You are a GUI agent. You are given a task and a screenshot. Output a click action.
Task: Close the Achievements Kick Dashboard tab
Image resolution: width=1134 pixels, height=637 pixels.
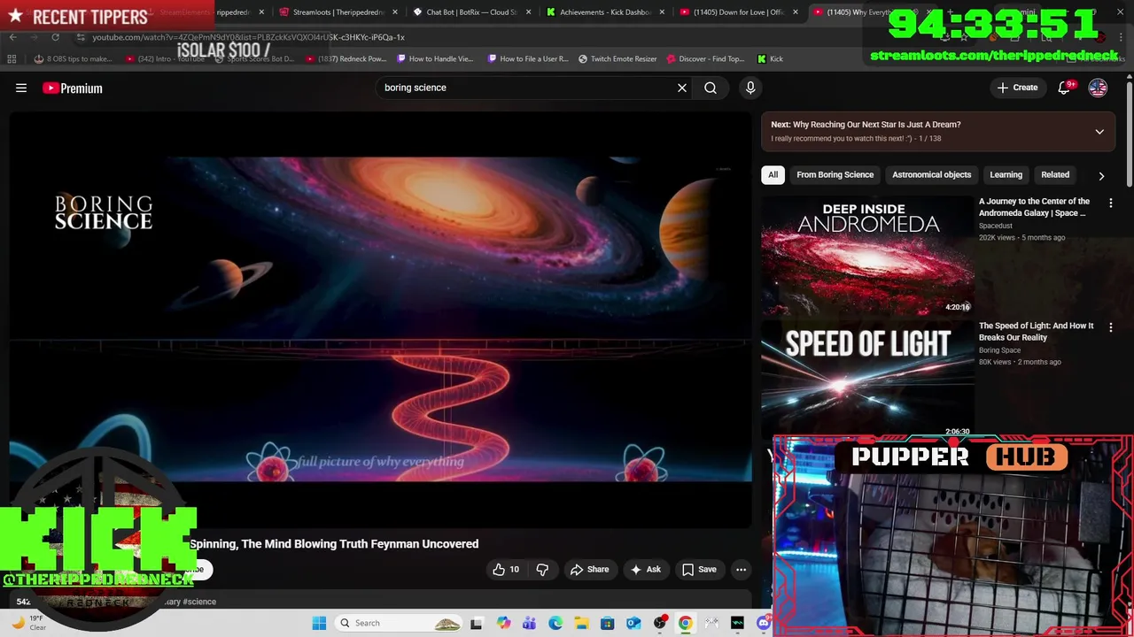pos(662,12)
